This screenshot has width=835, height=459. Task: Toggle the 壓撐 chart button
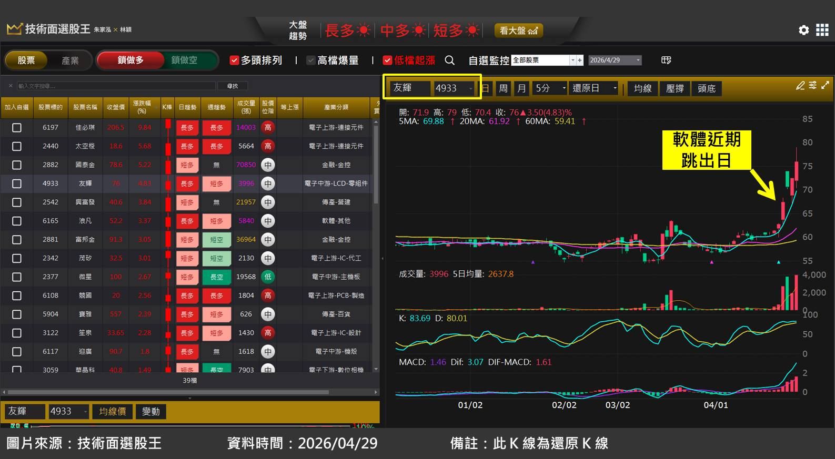point(675,88)
